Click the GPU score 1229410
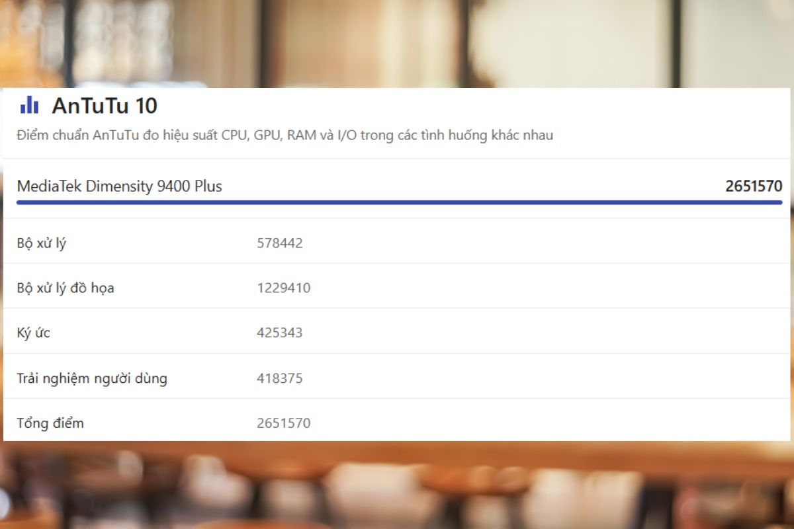This screenshot has width=794, height=529. click(x=284, y=288)
